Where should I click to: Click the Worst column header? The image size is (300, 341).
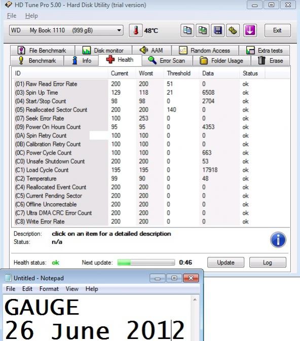pos(149,73)
